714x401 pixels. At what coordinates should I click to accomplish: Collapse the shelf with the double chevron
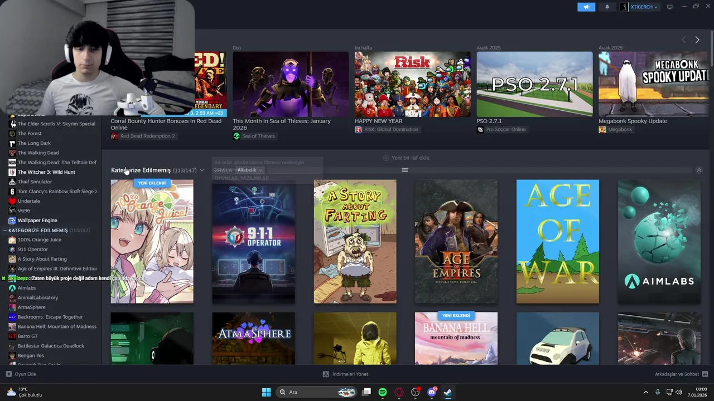(x=699, y=170)
